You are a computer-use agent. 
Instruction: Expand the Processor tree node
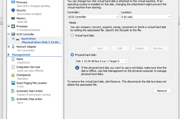click(x=9, y=26)
